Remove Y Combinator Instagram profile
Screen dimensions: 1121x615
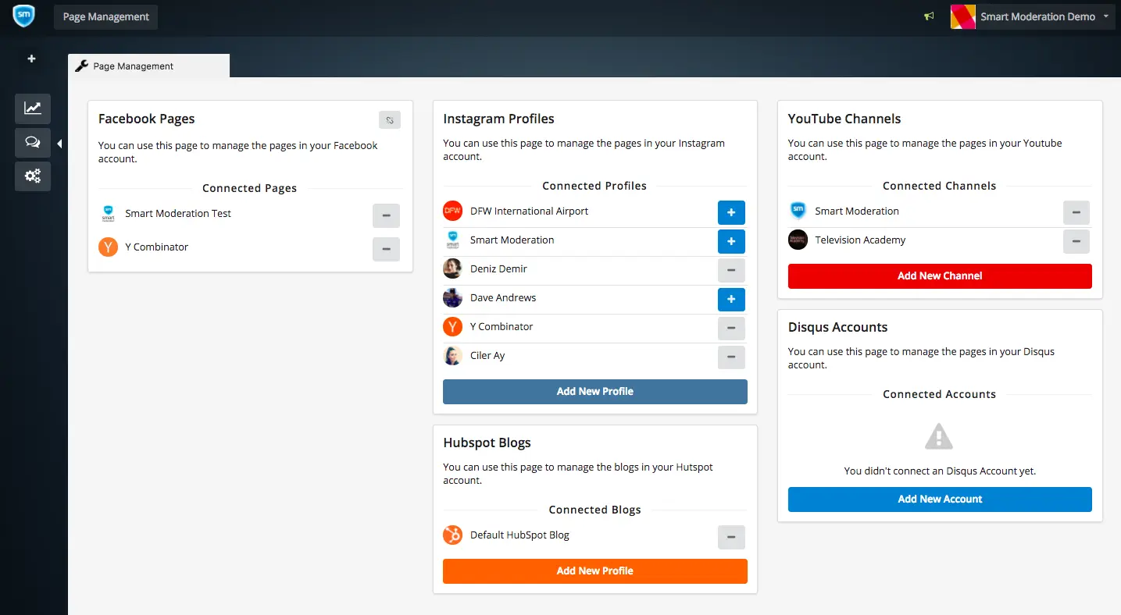tap(731, 328)
